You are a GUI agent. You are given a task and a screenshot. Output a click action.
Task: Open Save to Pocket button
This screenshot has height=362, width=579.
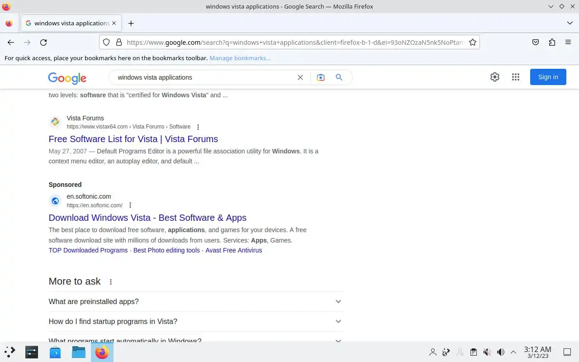point(536,42)
